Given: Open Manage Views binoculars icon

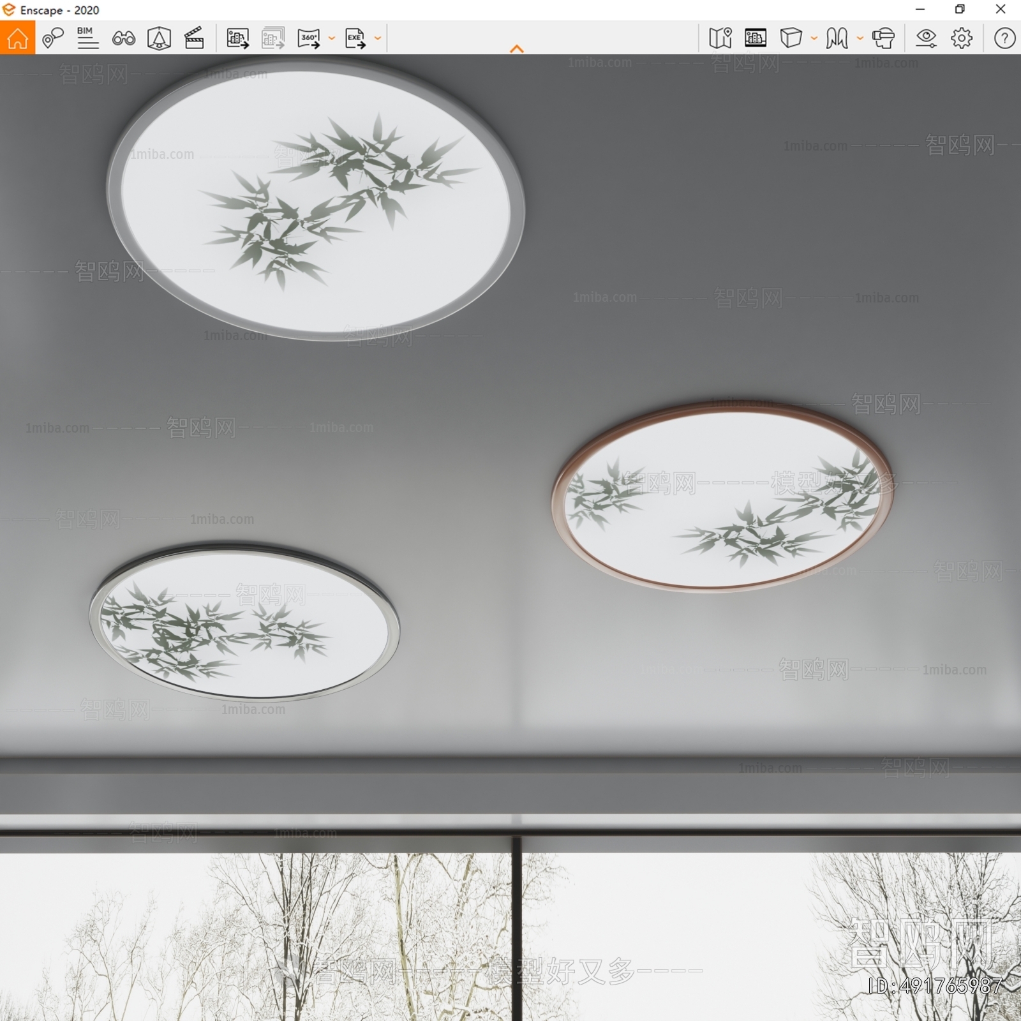Looking at the screenshot, I should [x=123, y=38].
